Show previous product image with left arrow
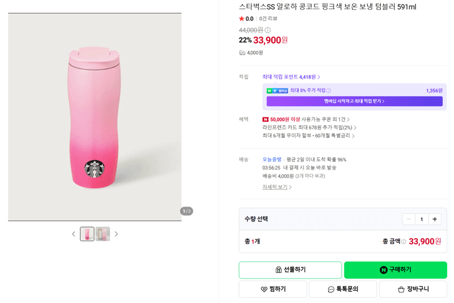454x303 pixels. tap(74, 234)
